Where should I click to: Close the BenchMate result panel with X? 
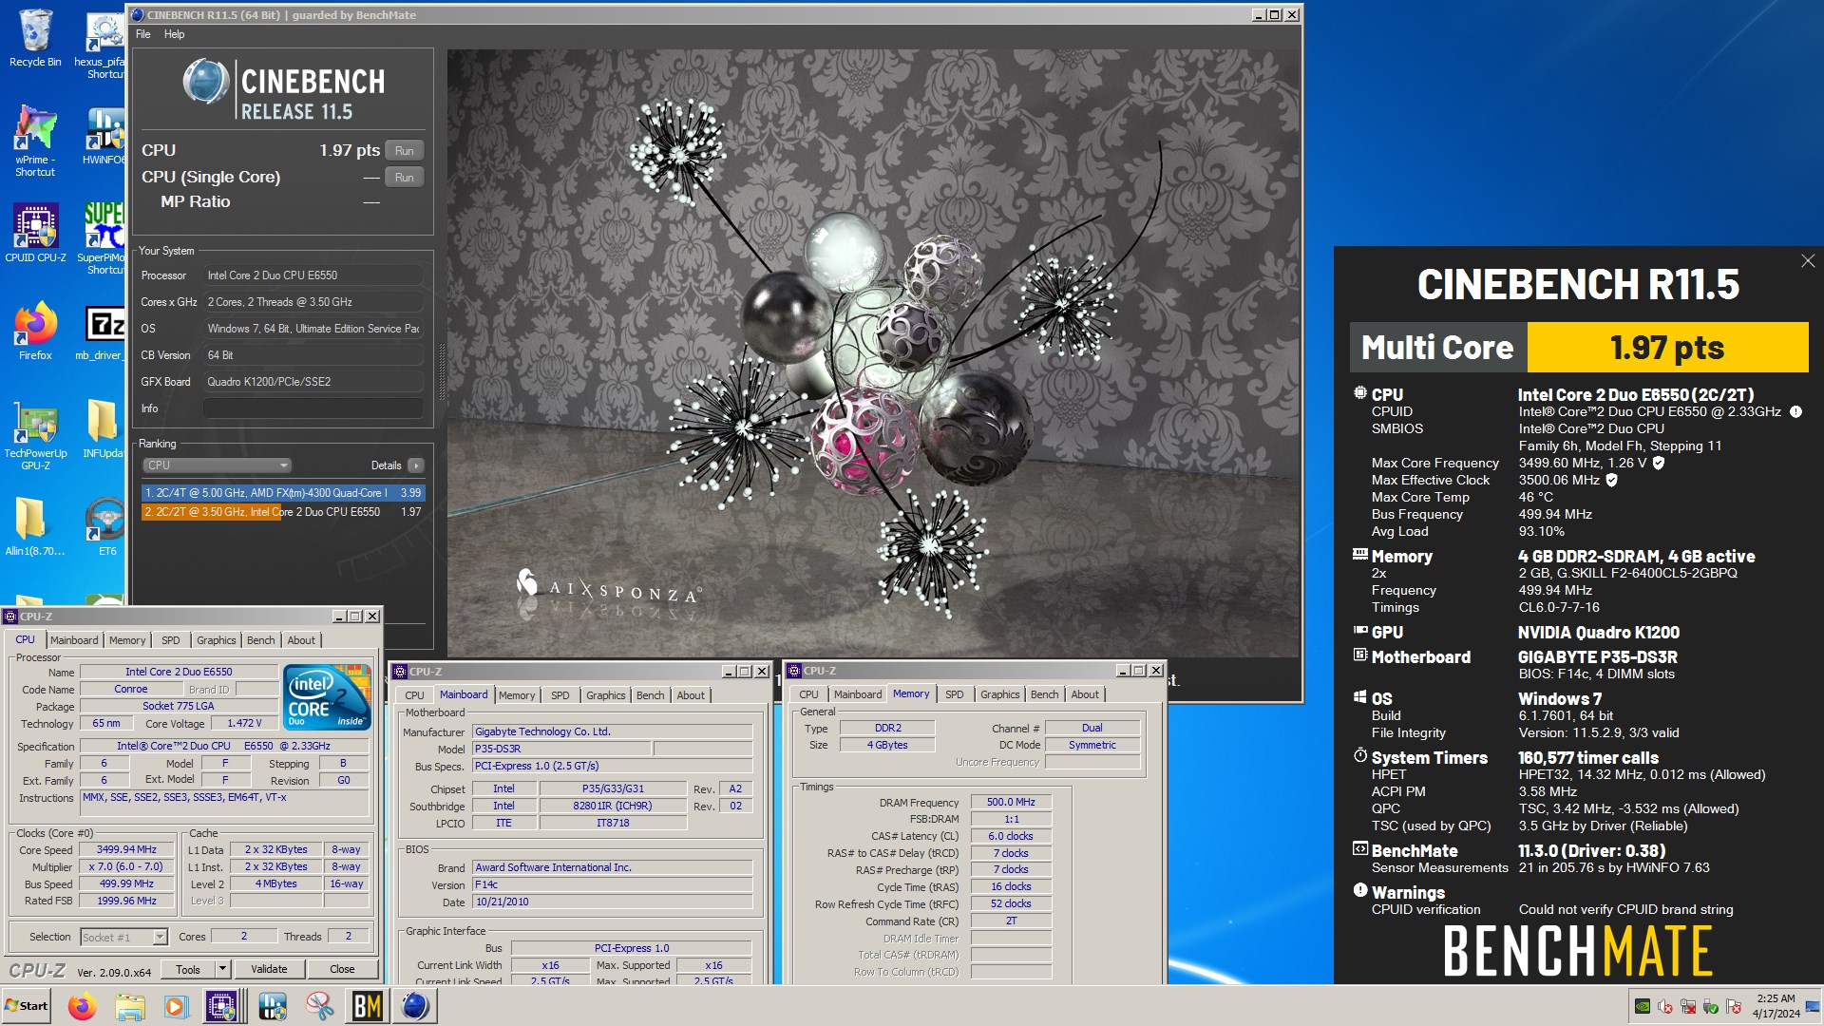pos(1807,261)
